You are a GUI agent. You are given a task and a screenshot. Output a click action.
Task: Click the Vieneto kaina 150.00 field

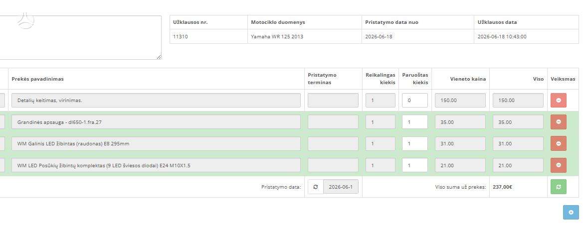coord(460,101)
